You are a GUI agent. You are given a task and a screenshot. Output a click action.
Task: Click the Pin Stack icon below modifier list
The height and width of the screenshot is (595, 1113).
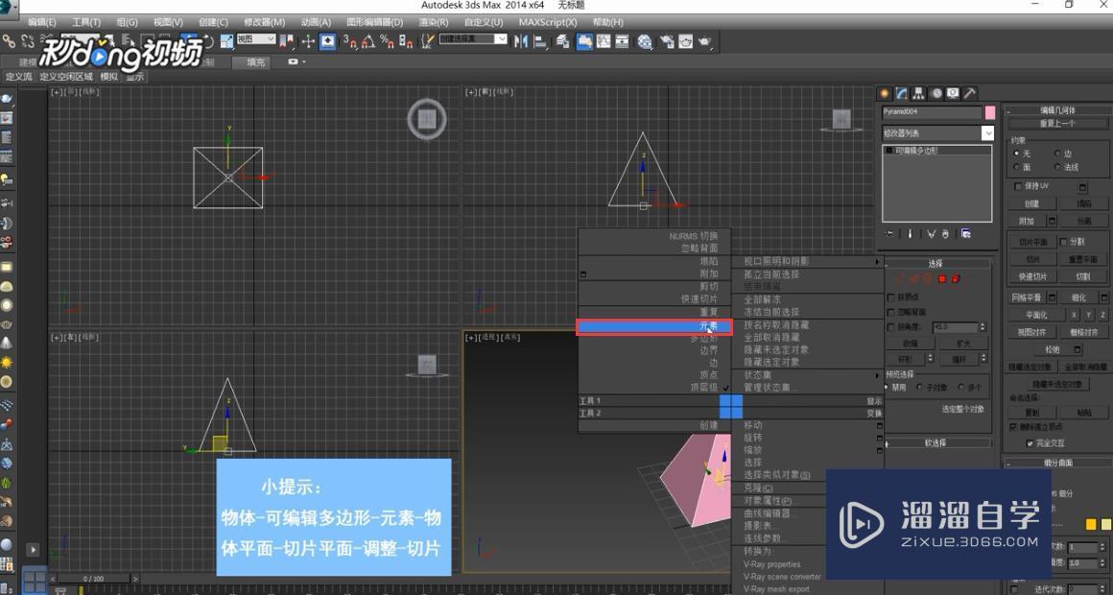point(888,233)
